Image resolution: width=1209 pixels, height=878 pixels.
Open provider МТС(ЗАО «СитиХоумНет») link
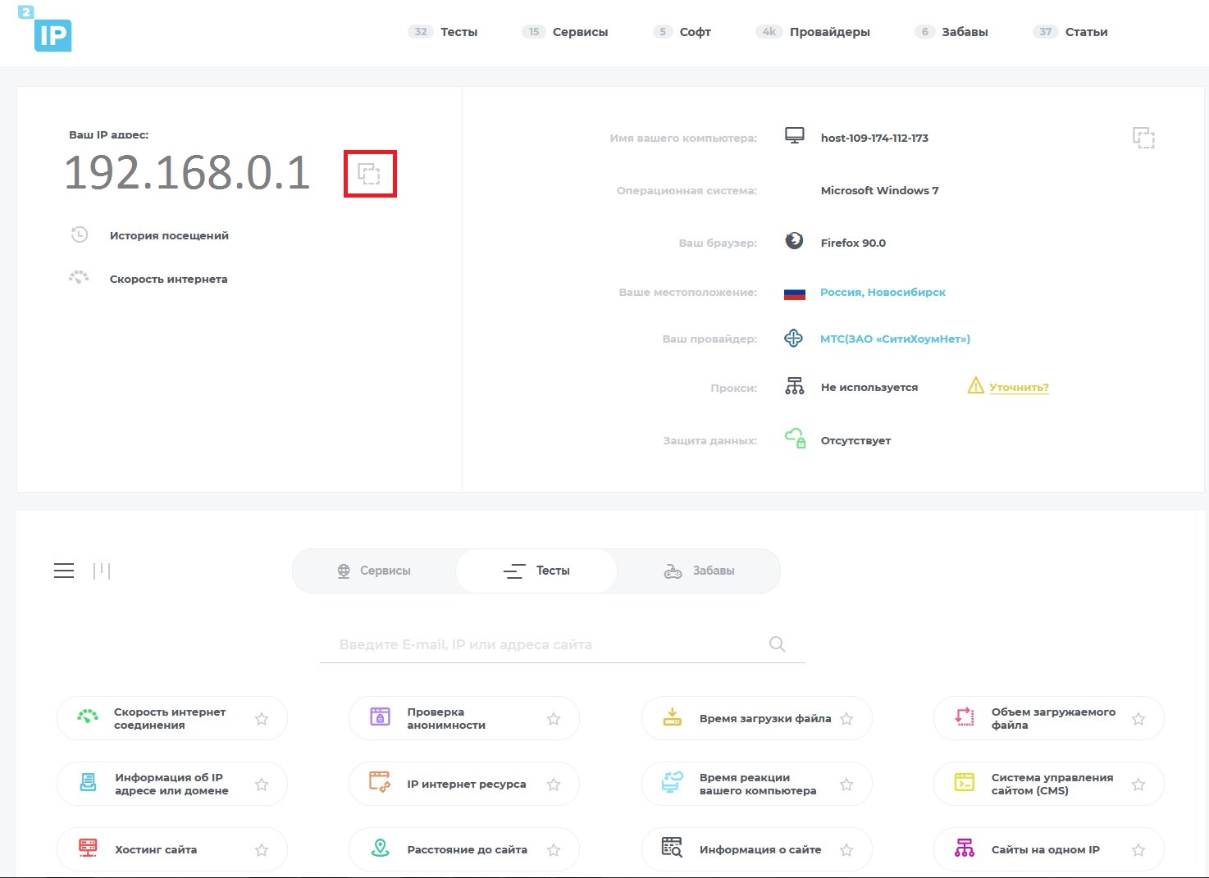pos(896,339)
